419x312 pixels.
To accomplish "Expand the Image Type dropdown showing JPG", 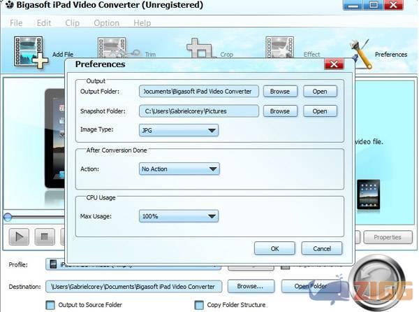I will (x=179, y=130).
